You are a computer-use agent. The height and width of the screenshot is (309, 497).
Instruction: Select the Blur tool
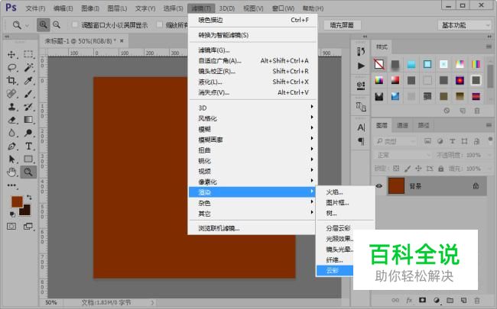[x=11, y=133]
